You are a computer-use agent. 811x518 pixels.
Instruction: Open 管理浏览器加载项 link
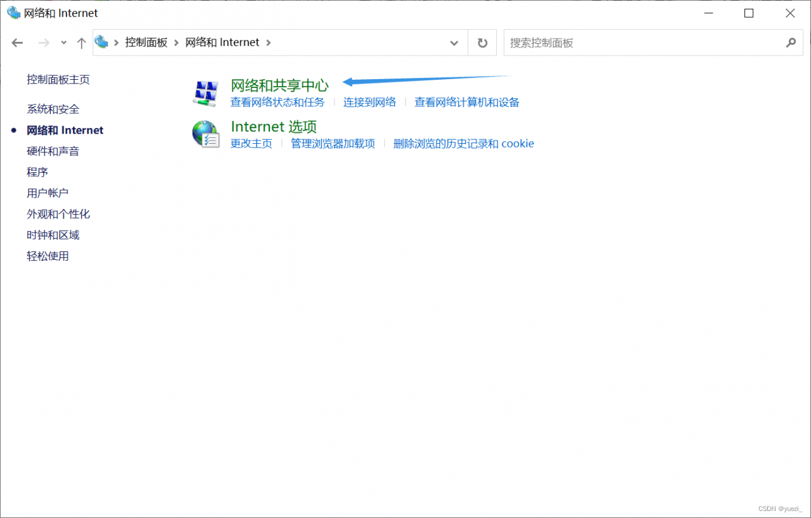[333, 144]
